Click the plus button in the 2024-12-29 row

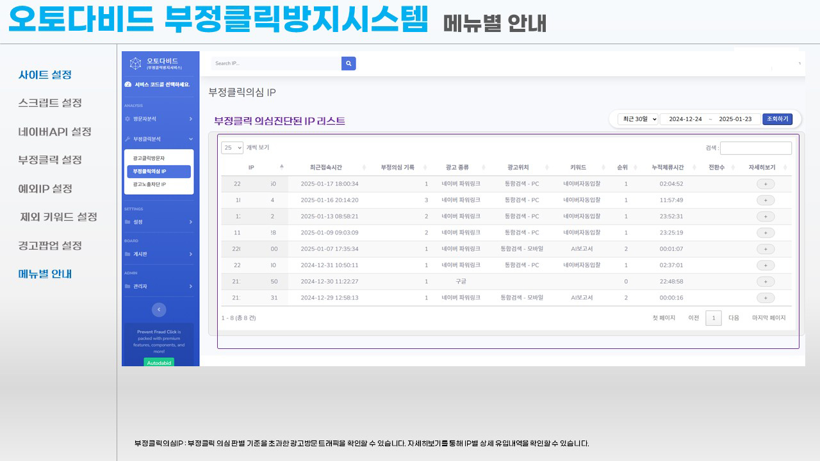765,298
